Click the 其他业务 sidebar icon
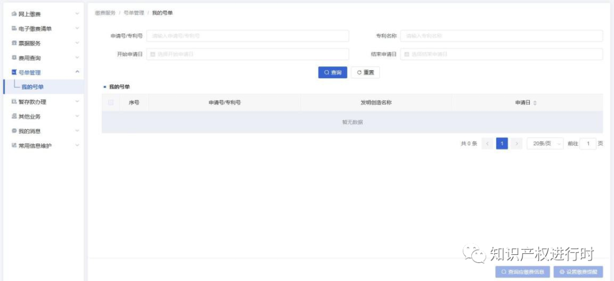The height and width of the screenshot is (281, 614). click(14, 116)
